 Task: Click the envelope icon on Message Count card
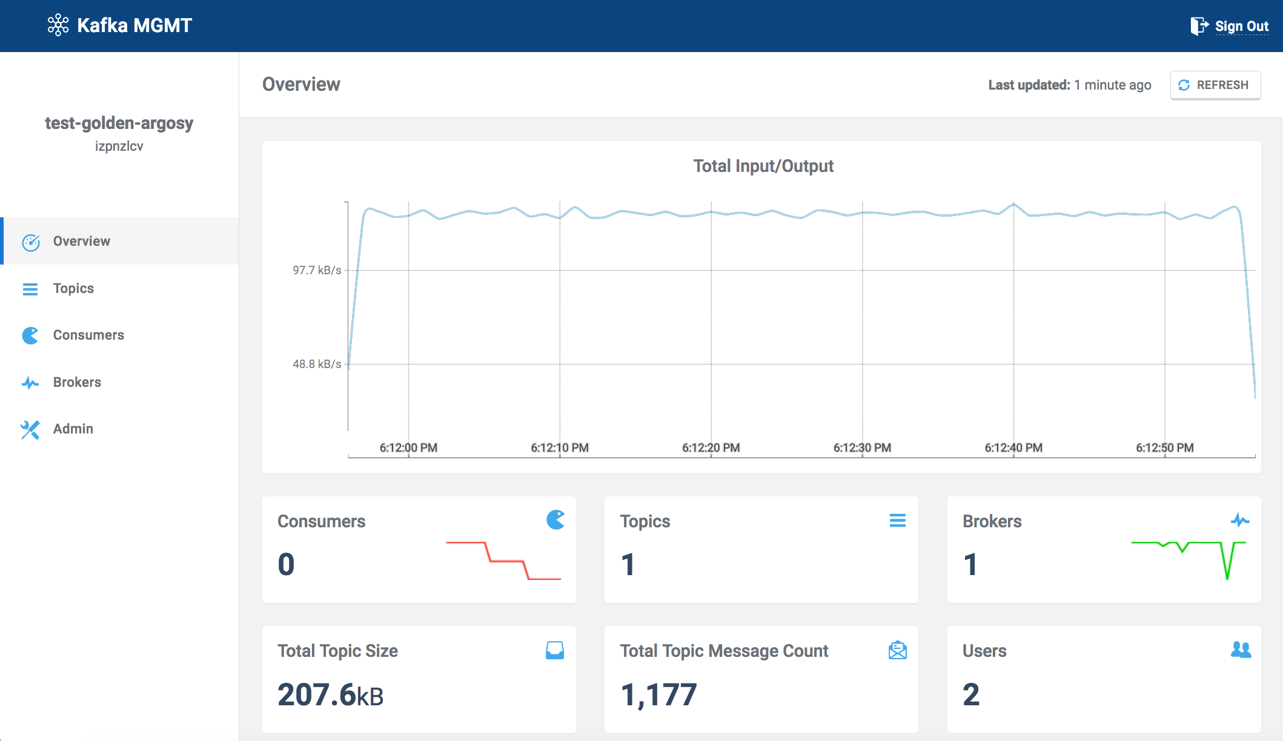pyautogui.click(x=897, y=650)
